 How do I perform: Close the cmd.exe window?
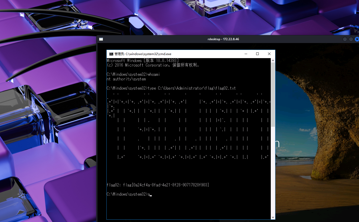pos(269,54)
